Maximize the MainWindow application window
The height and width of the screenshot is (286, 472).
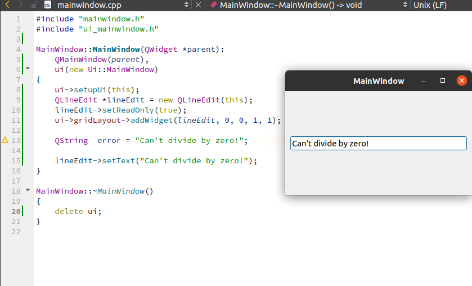pos(443,81)
